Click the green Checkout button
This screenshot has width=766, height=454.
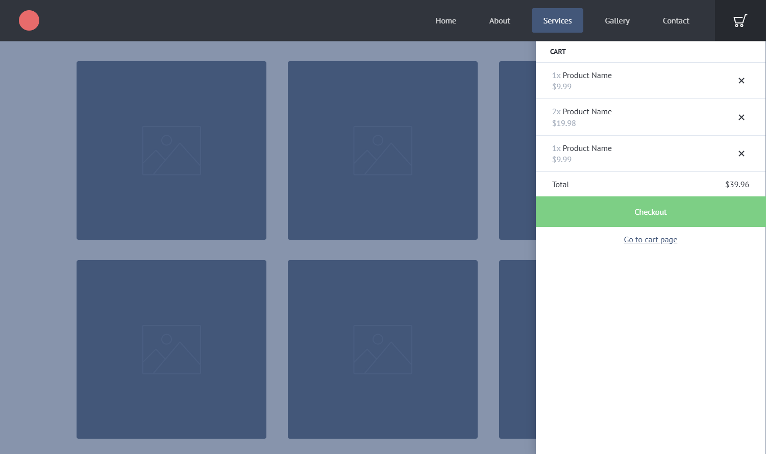point(651,212)
